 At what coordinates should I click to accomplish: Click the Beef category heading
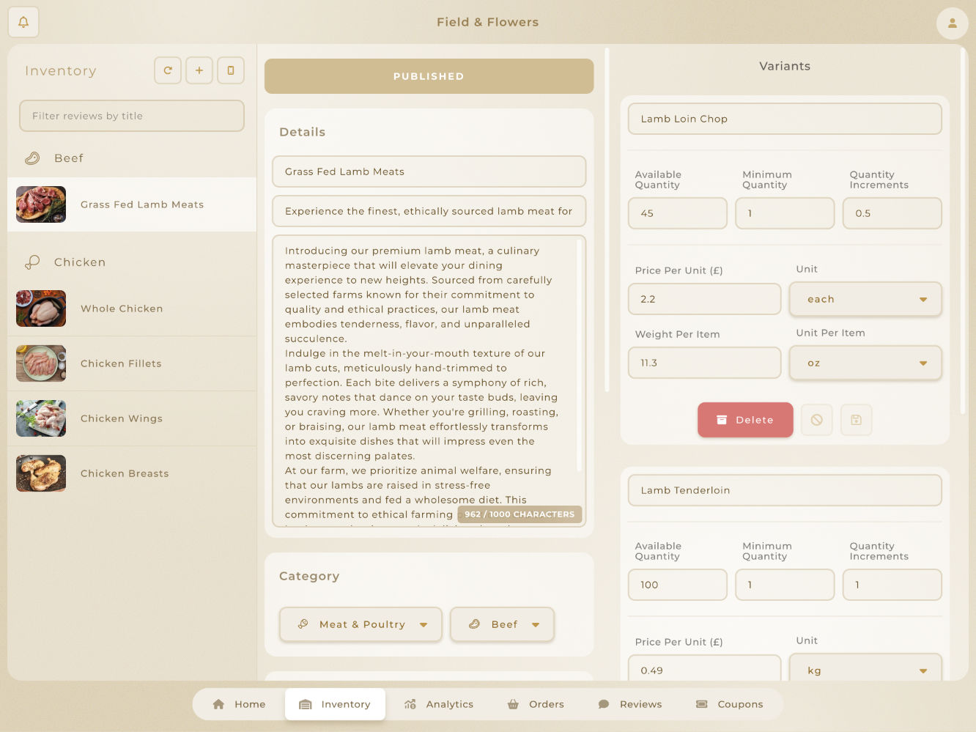69,158
